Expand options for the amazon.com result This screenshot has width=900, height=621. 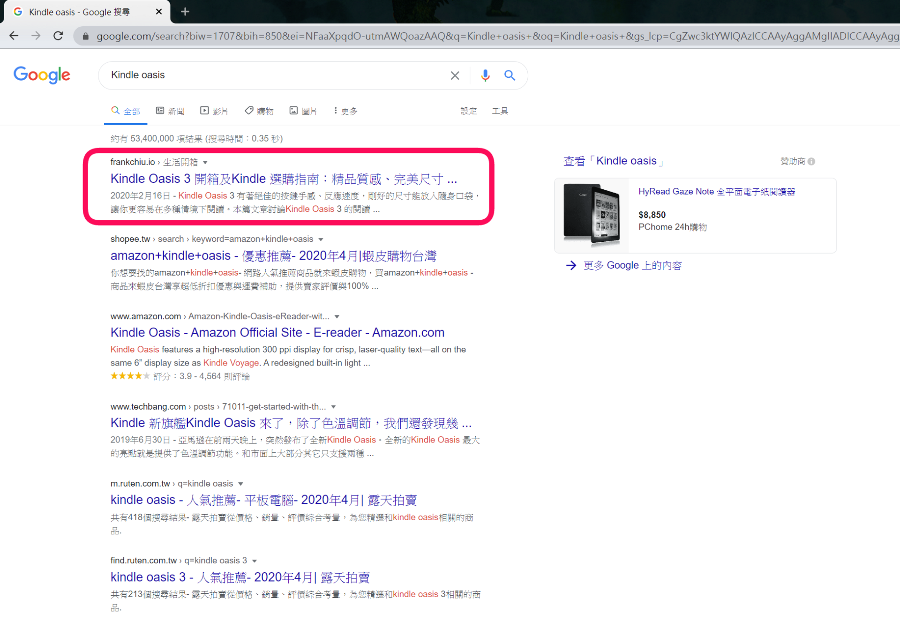point(337,316)
